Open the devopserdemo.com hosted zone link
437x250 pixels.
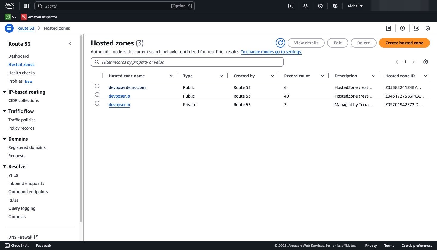(127, 87)
